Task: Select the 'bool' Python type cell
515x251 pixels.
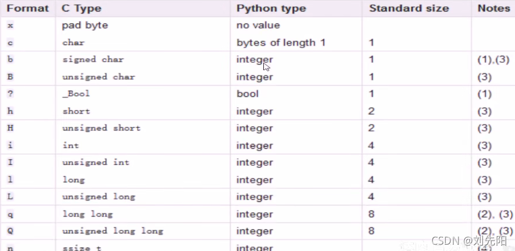Action: [x=248, y=94]
